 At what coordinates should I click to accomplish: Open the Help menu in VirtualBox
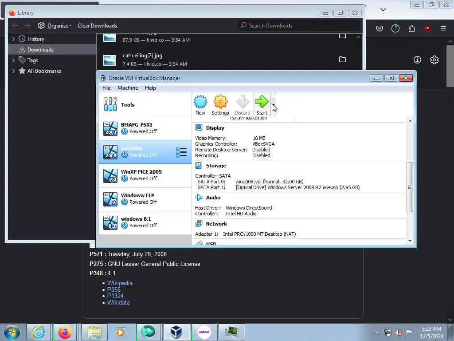point(150,88)
